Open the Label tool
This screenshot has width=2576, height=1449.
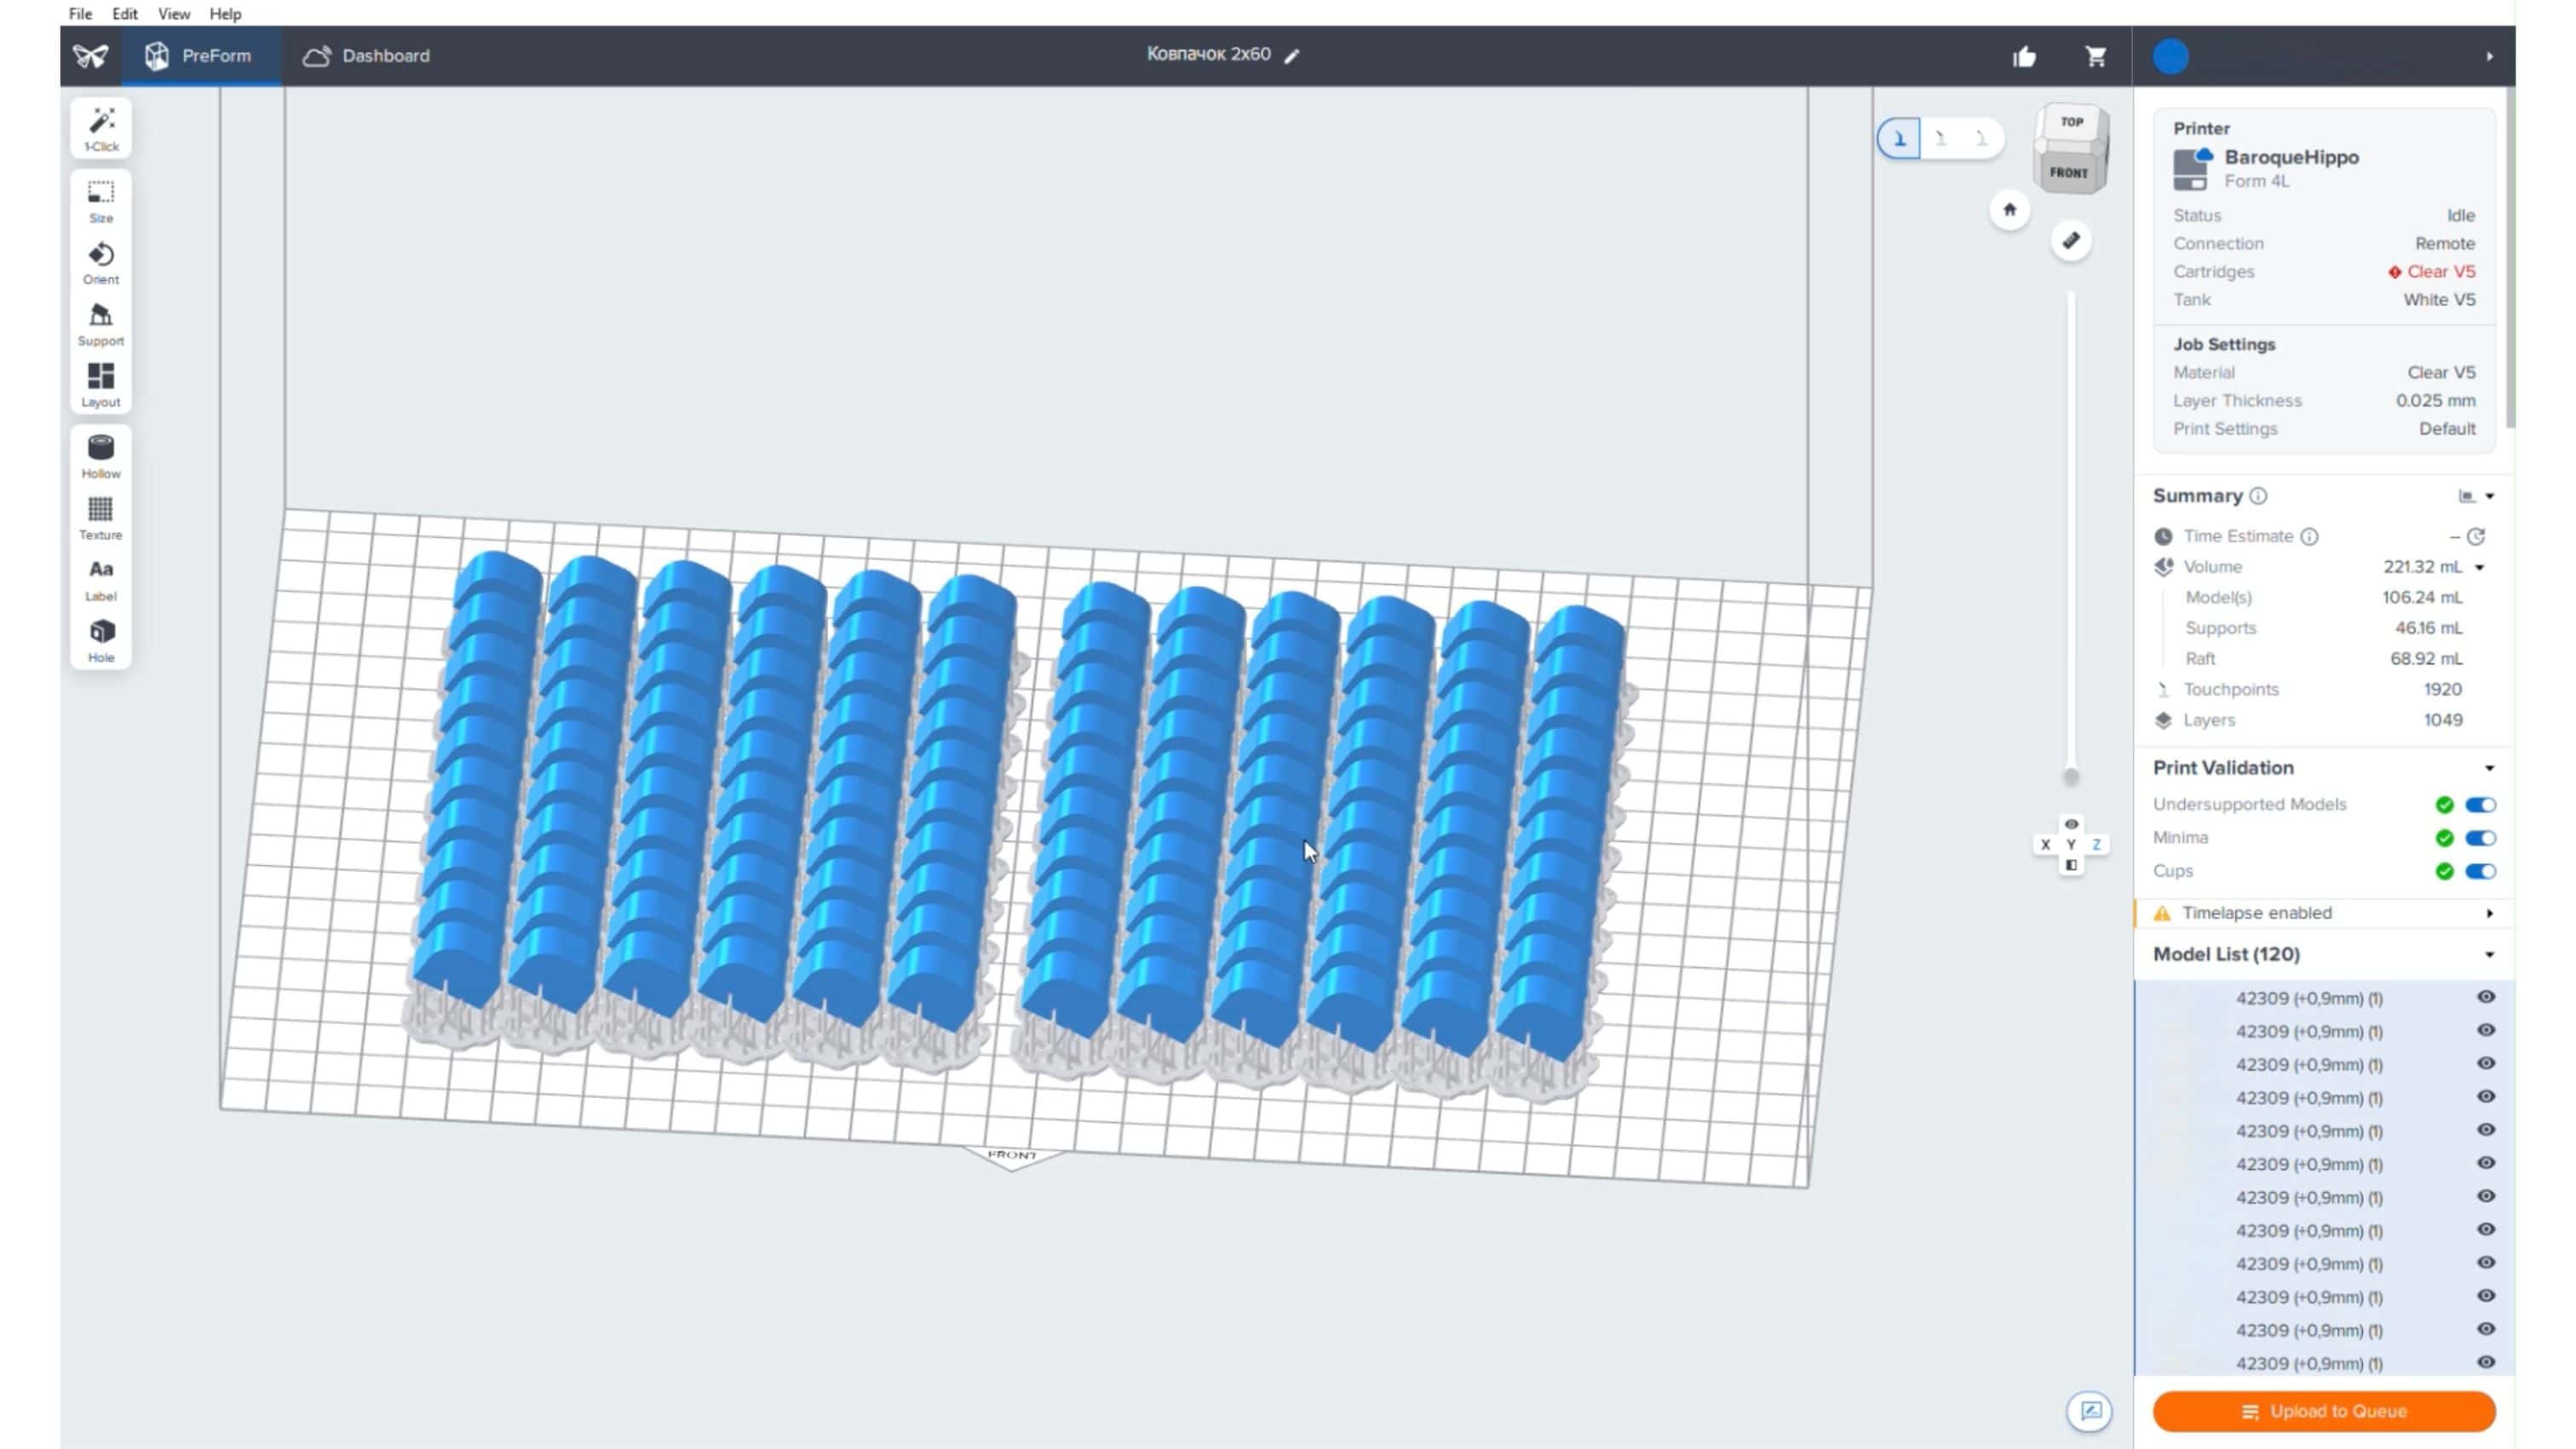click(x=101, y=580)
